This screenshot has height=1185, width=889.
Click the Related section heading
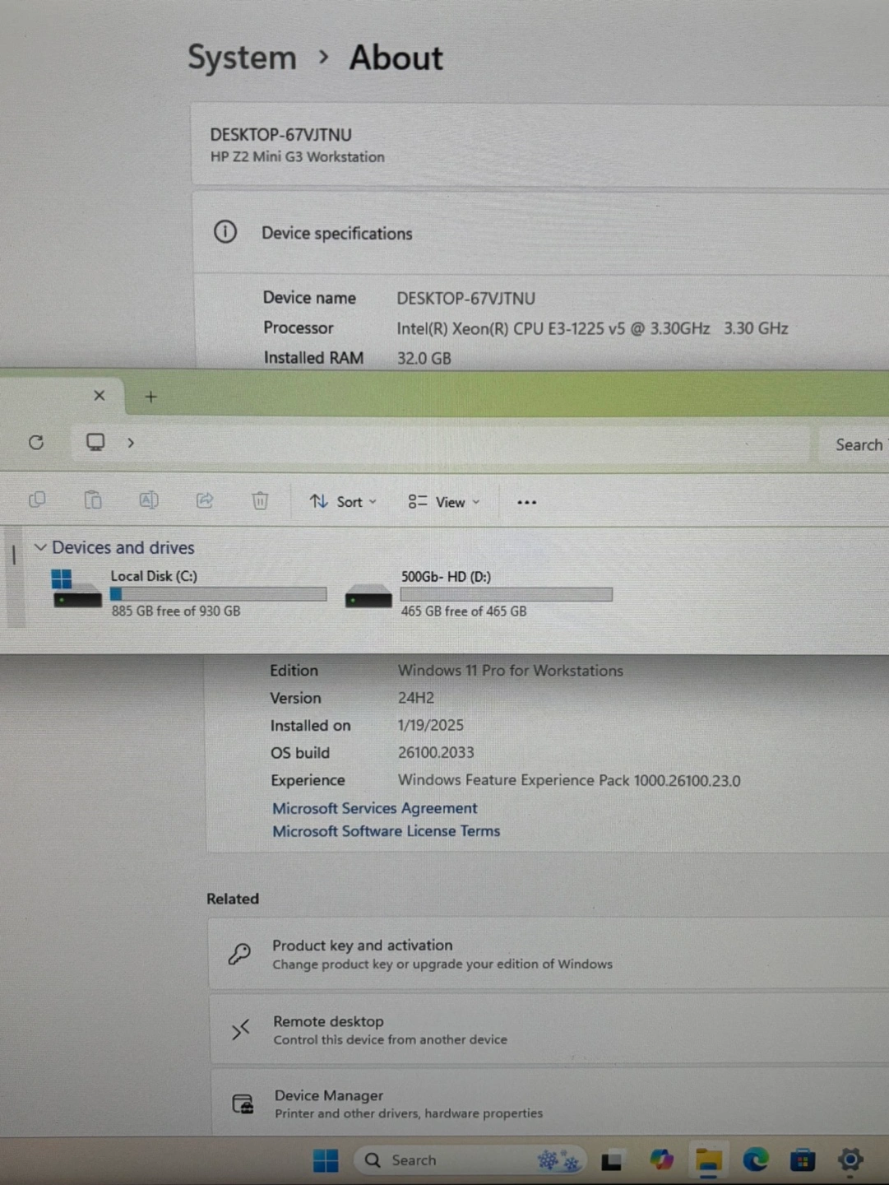click(x=233, y=899)
